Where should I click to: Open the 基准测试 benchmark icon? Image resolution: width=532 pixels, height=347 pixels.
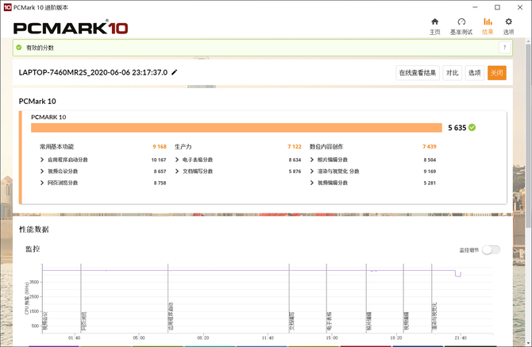pos(461,22)
